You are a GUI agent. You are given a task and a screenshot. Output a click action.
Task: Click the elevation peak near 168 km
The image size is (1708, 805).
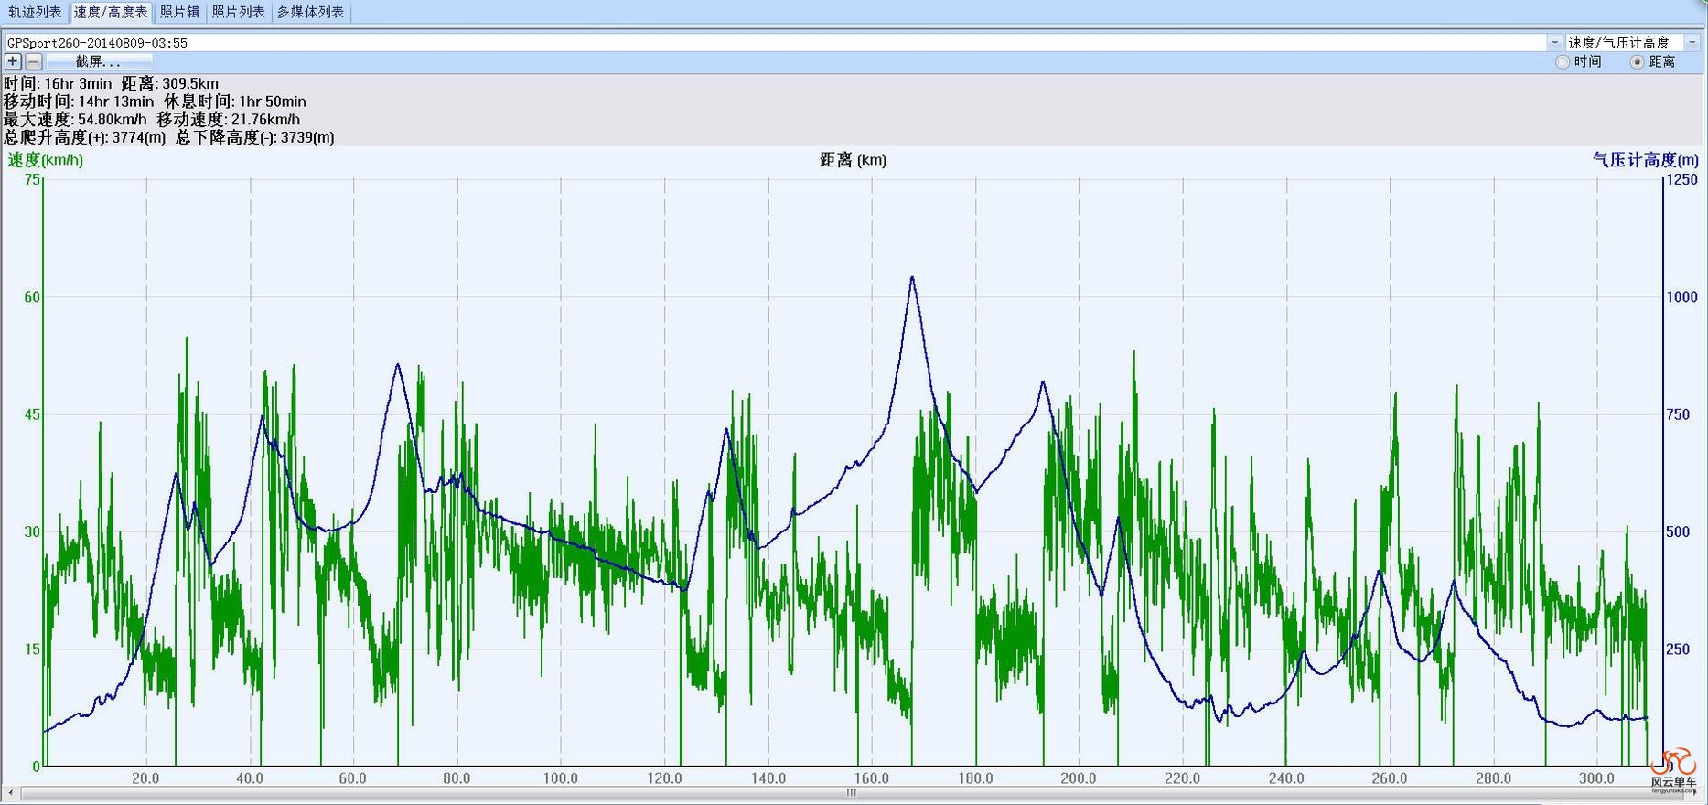(912, 277)
